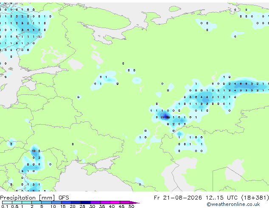Click legend label '50'

pos(131,206)
